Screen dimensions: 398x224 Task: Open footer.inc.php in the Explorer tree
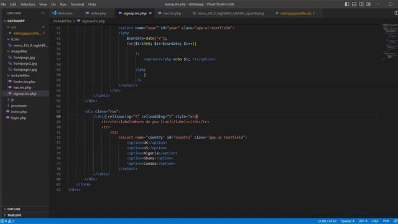(x=24, y=82)
